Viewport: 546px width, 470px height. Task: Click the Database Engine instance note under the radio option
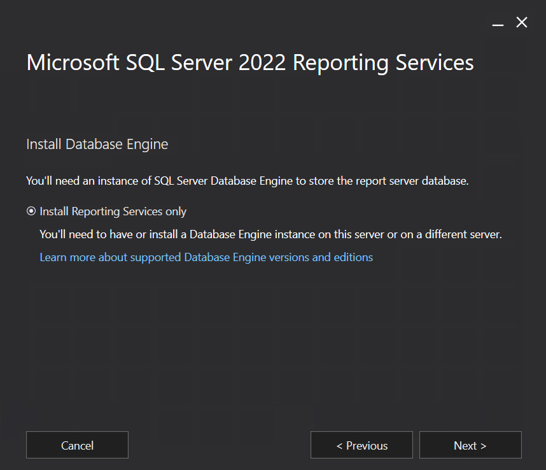coord(270,234)
